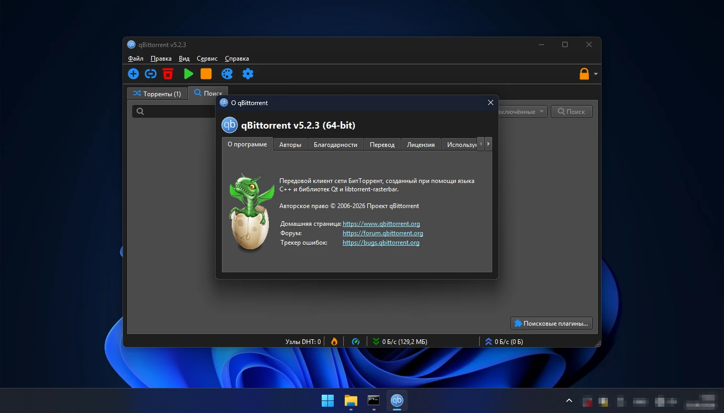This screenshot has height=413, width=724.
Task: Open the https://www.qbittorrent.org homepage link
Action: [381, 224]
